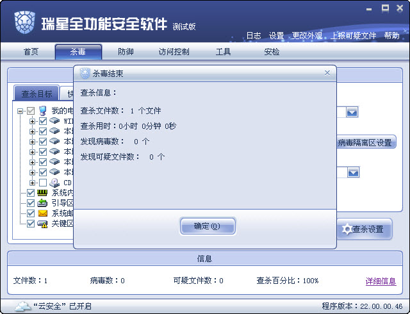Switch to the 安检 tab
410x314 pixels.
click(x=272, y=51)
